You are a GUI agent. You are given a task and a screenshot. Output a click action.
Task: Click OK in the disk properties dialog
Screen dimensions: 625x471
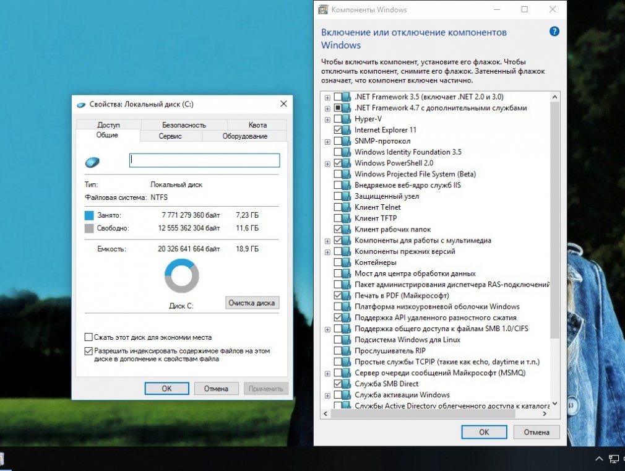[166, 389]
